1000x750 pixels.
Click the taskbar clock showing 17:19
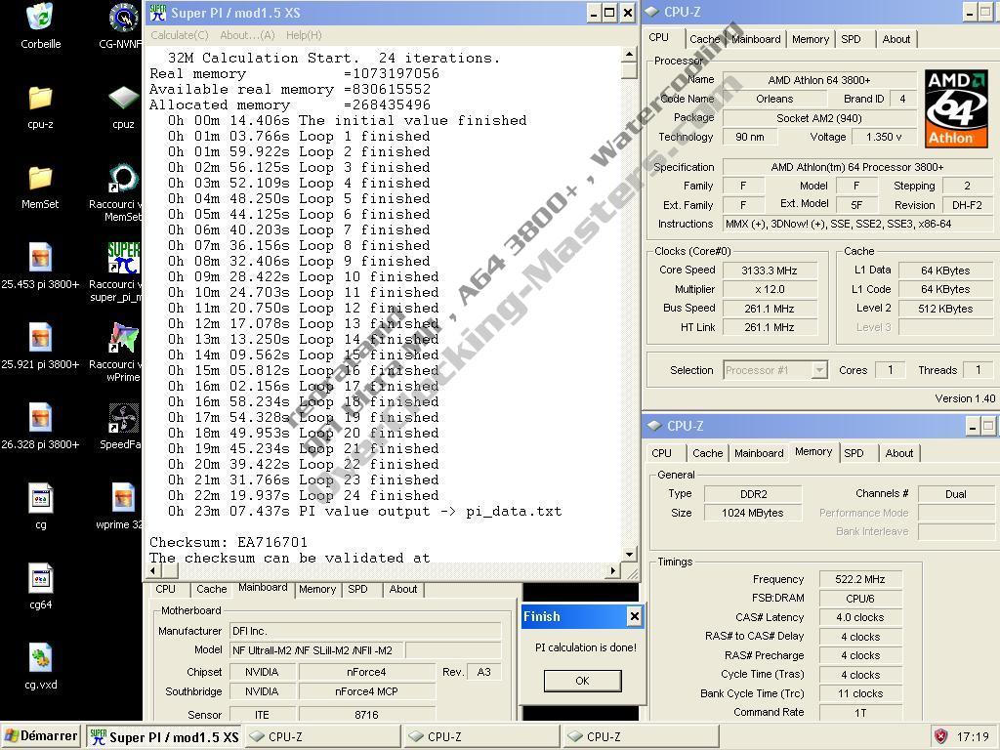point(973,736)
